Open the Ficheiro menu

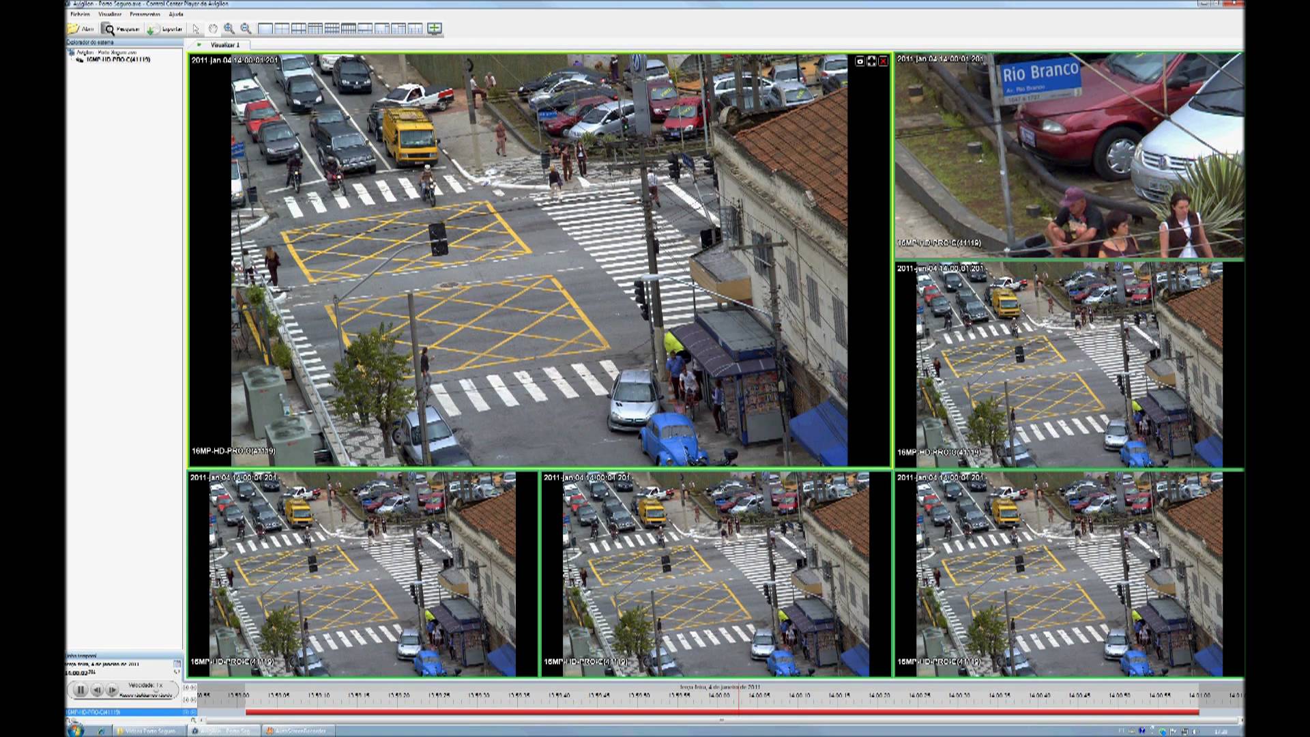click(80, 14)
